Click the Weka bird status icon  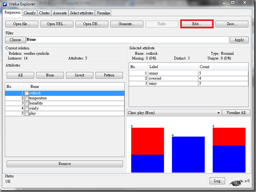coord(236,183)
